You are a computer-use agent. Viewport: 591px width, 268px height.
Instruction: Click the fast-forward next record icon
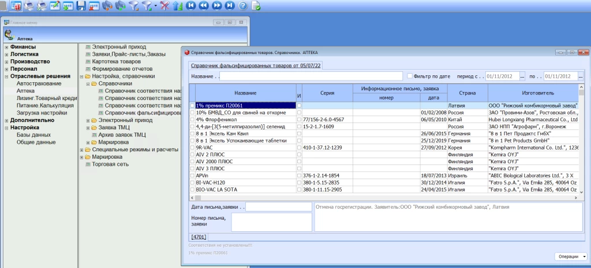217,5
